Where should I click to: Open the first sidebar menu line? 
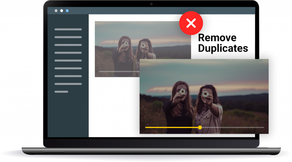[68, 29]
